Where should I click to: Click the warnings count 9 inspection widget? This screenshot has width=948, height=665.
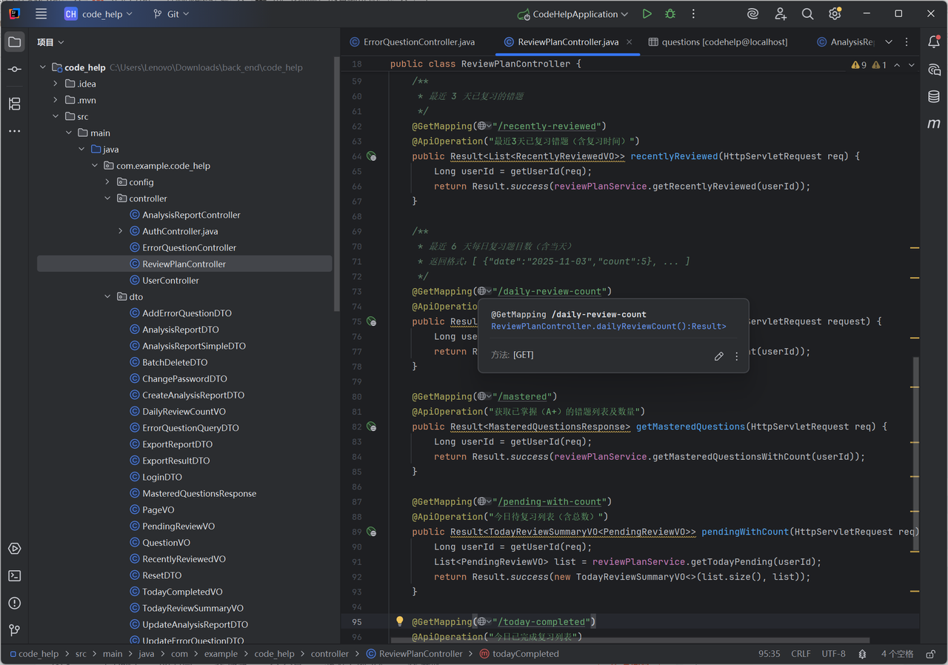[x=859, y=65]
